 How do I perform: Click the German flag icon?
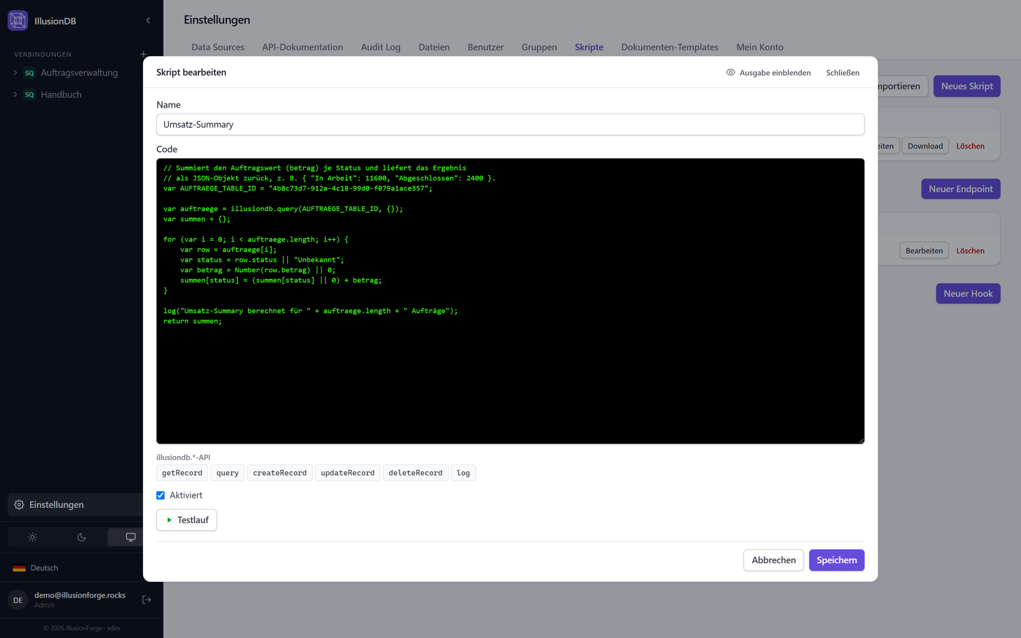[x=19, y=568]
